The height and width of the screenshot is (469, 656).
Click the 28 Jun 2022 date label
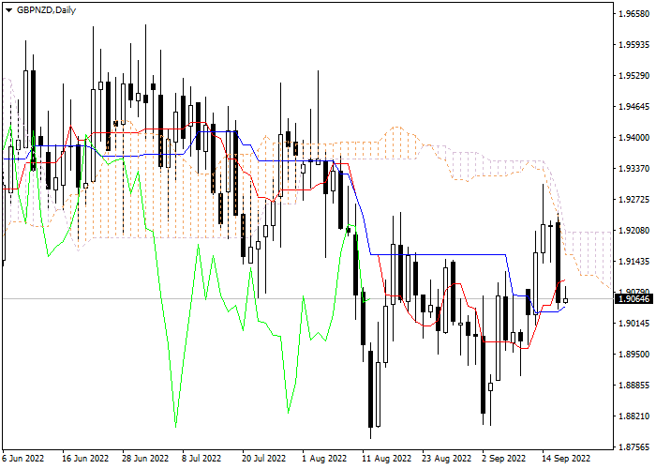(x=145, y=458)
